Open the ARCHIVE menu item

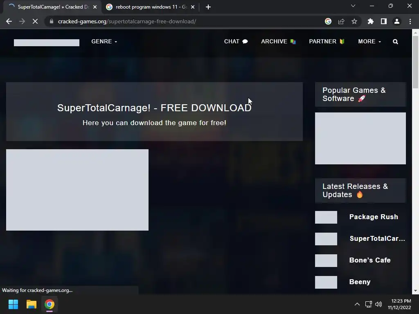click(x=278, y=41)
